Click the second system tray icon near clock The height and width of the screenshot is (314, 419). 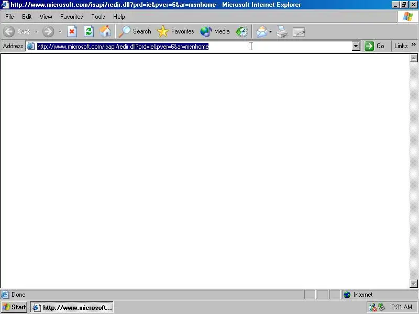[x=382, y=307]
